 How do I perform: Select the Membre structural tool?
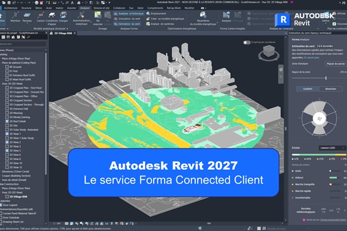pos(15,16)
